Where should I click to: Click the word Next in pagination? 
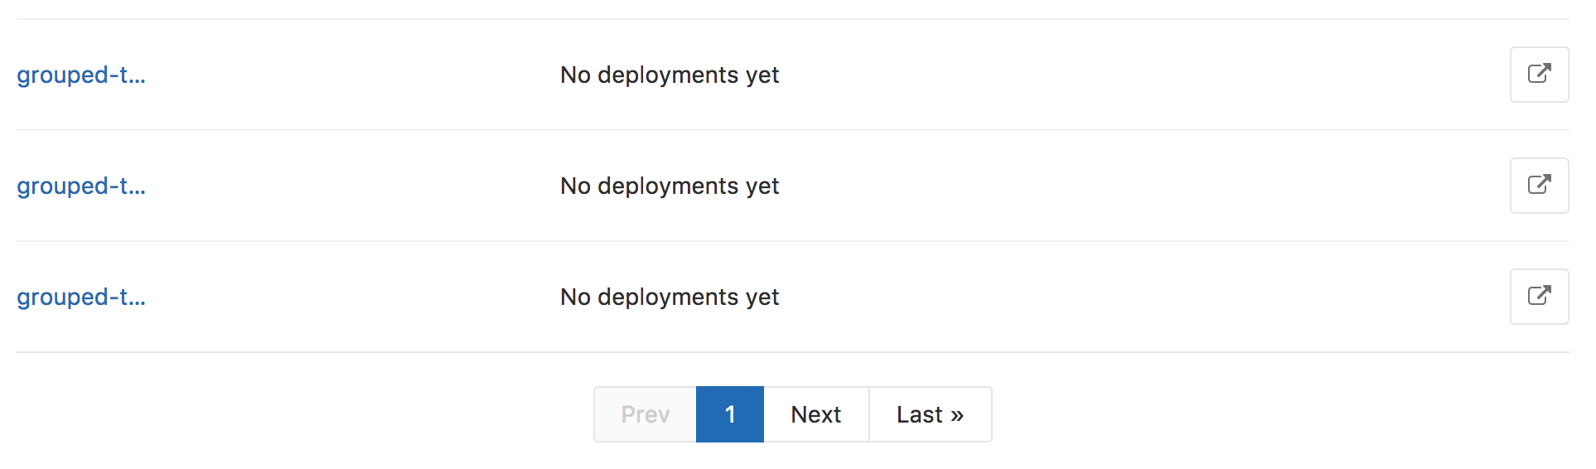[x=816, y=414]
